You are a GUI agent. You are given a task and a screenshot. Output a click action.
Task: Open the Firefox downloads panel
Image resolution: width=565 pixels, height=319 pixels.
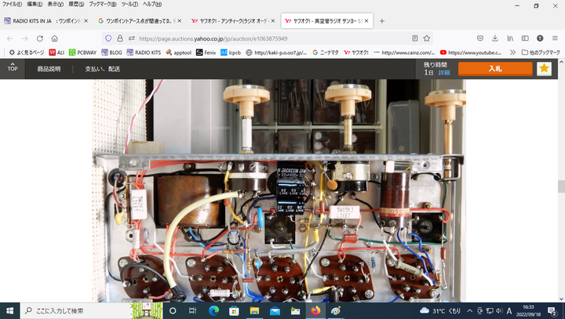[494, 38]
